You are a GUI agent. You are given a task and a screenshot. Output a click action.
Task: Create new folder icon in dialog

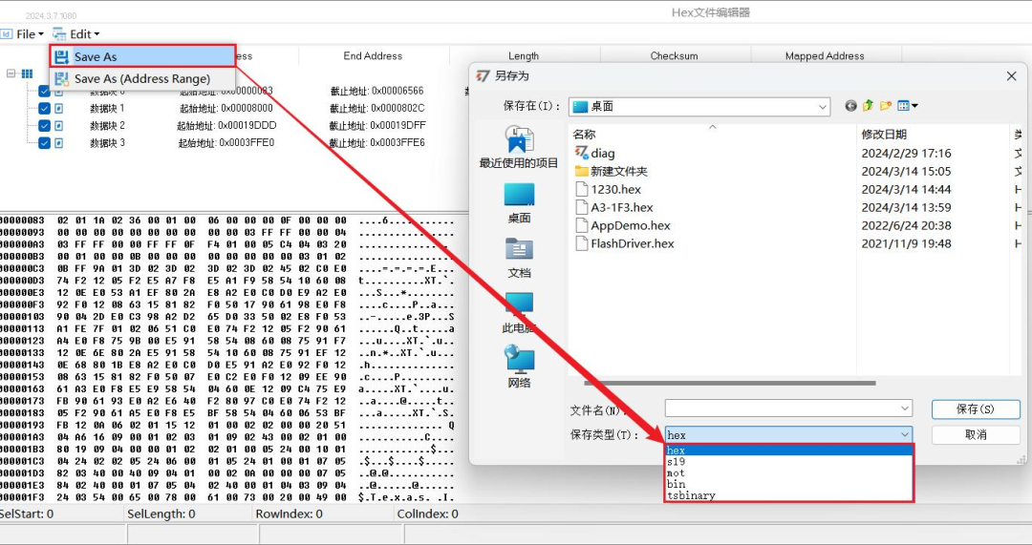click(x=885, y=106)
